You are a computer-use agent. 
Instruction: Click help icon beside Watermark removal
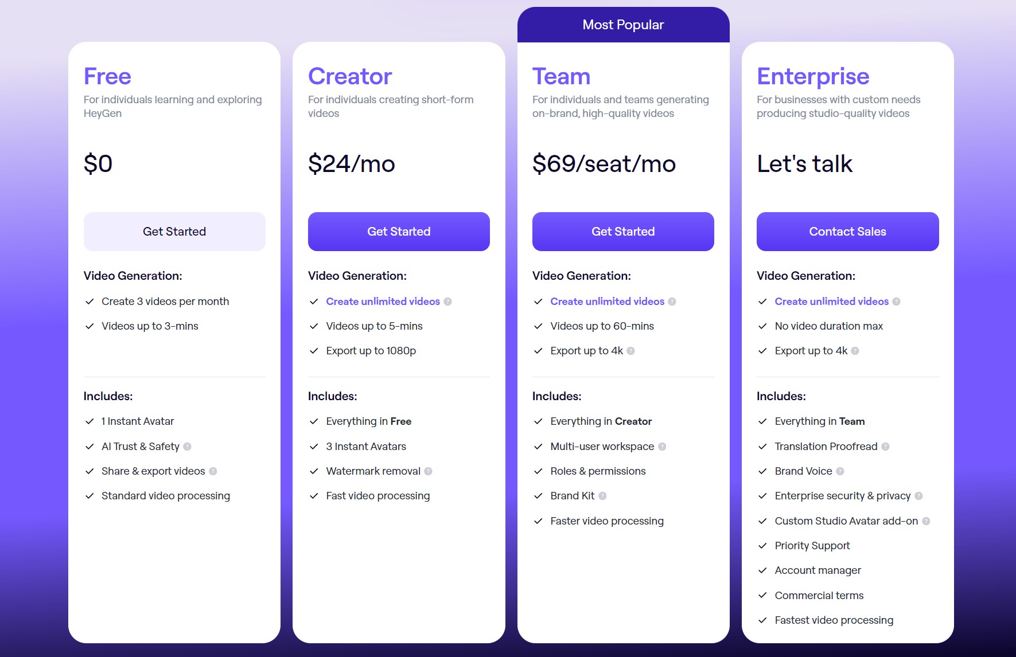[428, 471]
